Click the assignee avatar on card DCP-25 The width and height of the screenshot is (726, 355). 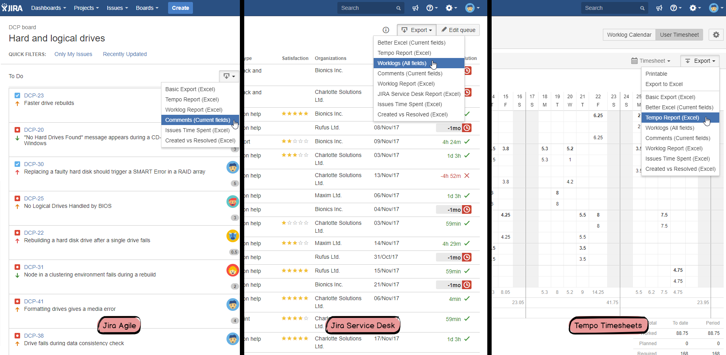pos(233,202)
